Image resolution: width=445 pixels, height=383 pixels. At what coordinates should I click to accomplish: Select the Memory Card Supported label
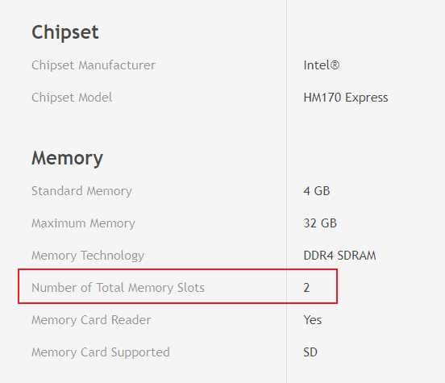(101, 352)
